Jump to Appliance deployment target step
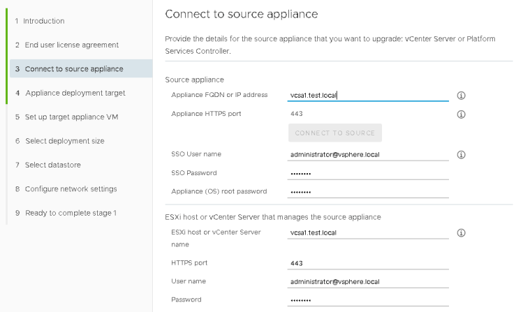The height and width of the screenshot is (312, 516). point(75,93)
